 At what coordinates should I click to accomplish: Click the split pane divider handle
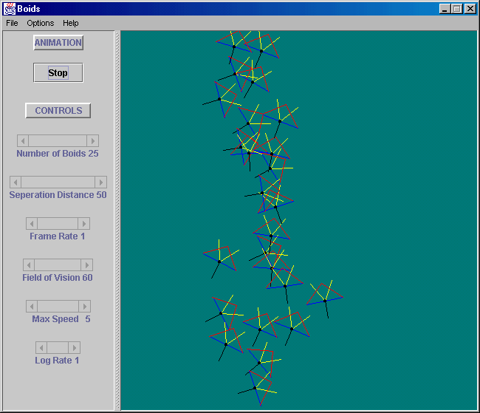pos(117,220)
